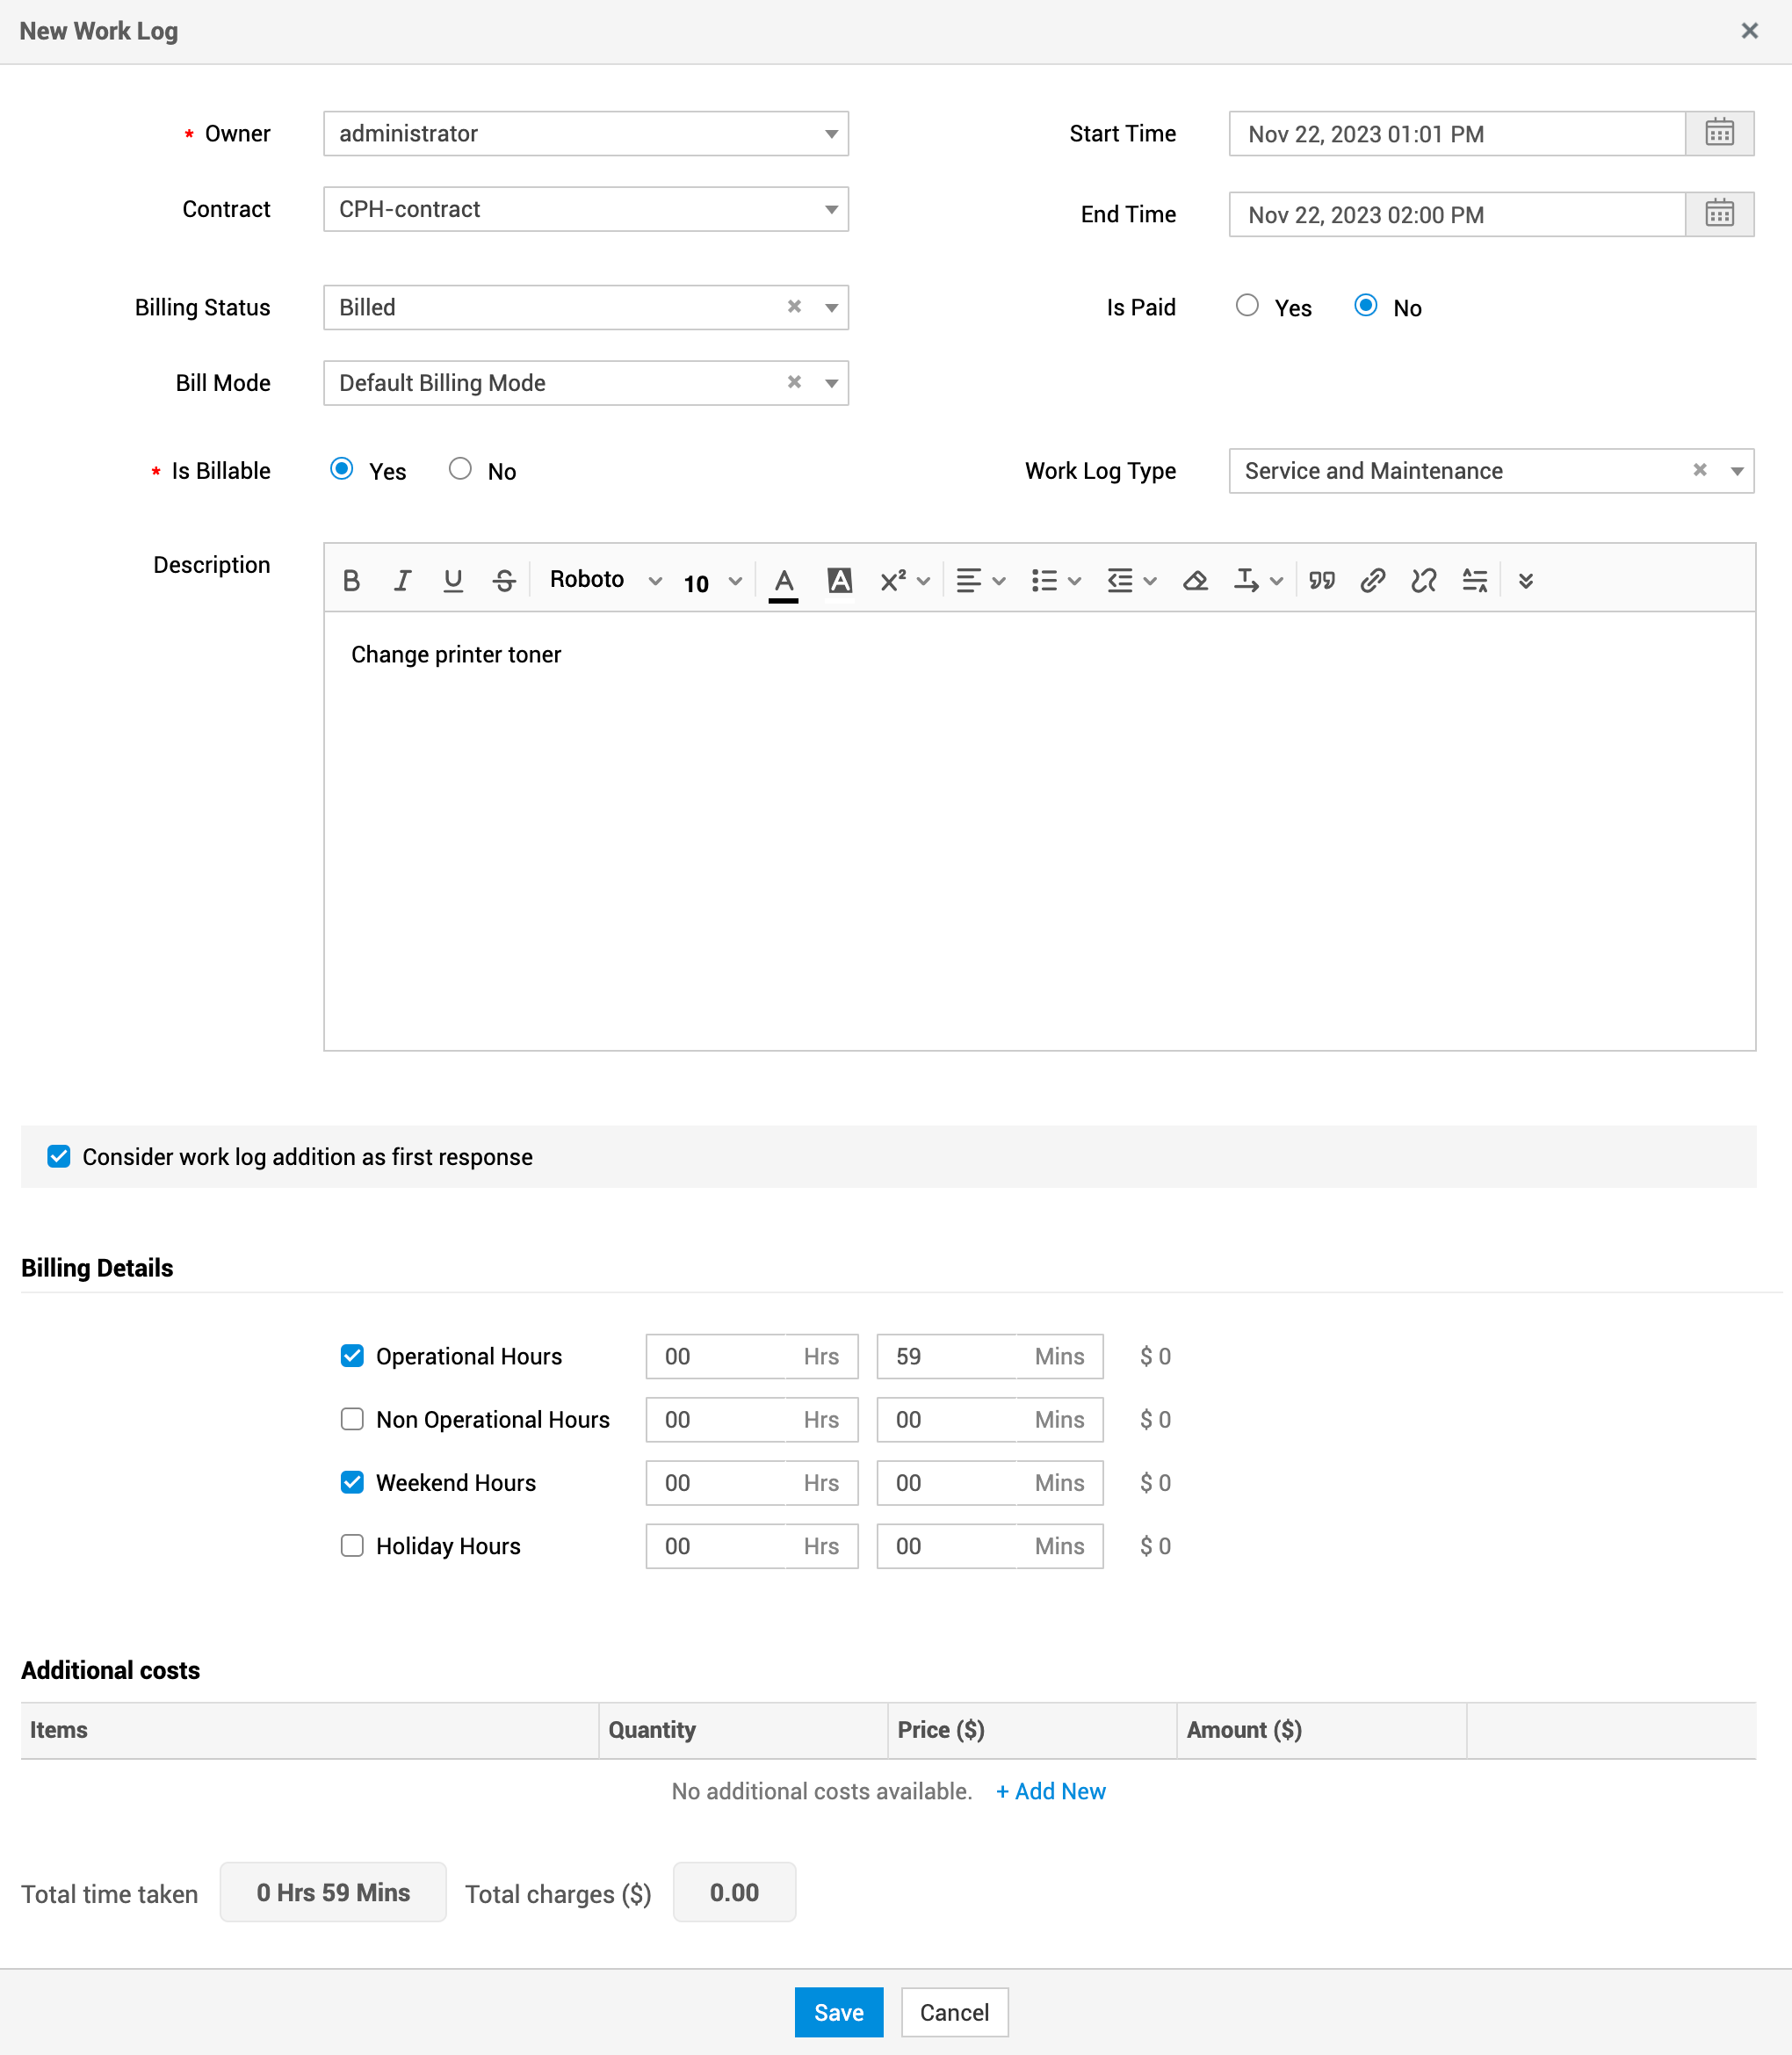
Task: Toggle bold formatting in description editor
Action: (351, 580)
